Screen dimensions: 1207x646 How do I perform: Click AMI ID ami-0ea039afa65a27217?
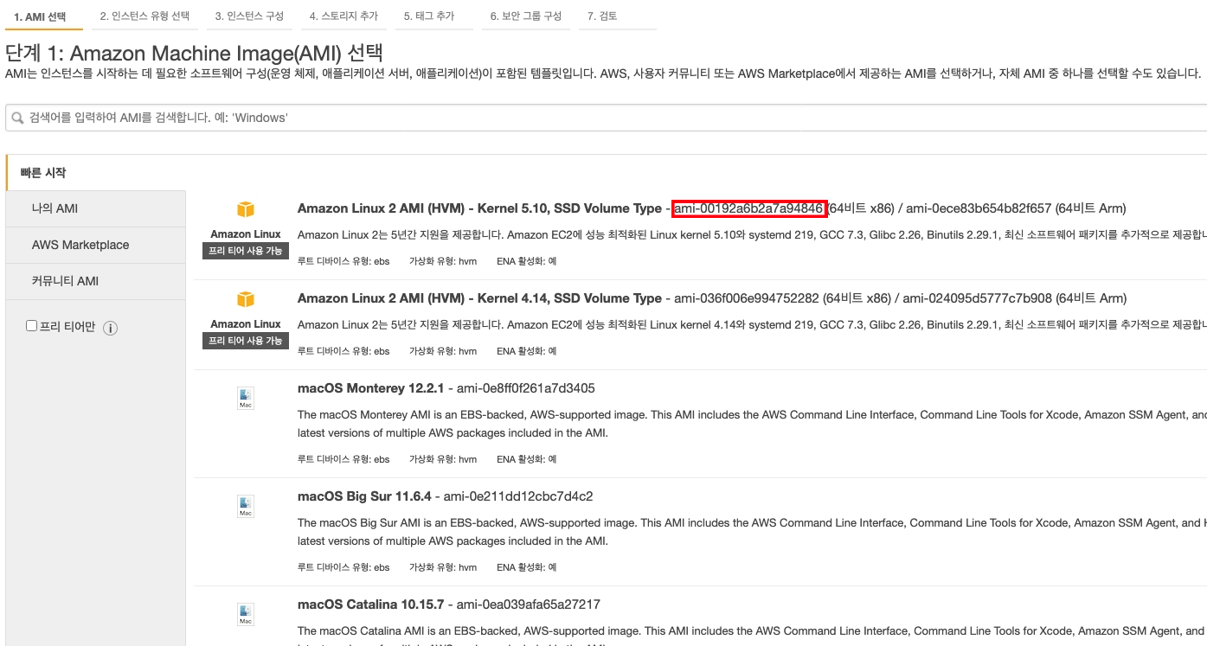tap(529, 604)
